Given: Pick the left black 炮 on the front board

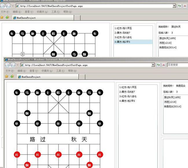Looking at the screenshot, I should pyautogui.click(x=27, y=113).
